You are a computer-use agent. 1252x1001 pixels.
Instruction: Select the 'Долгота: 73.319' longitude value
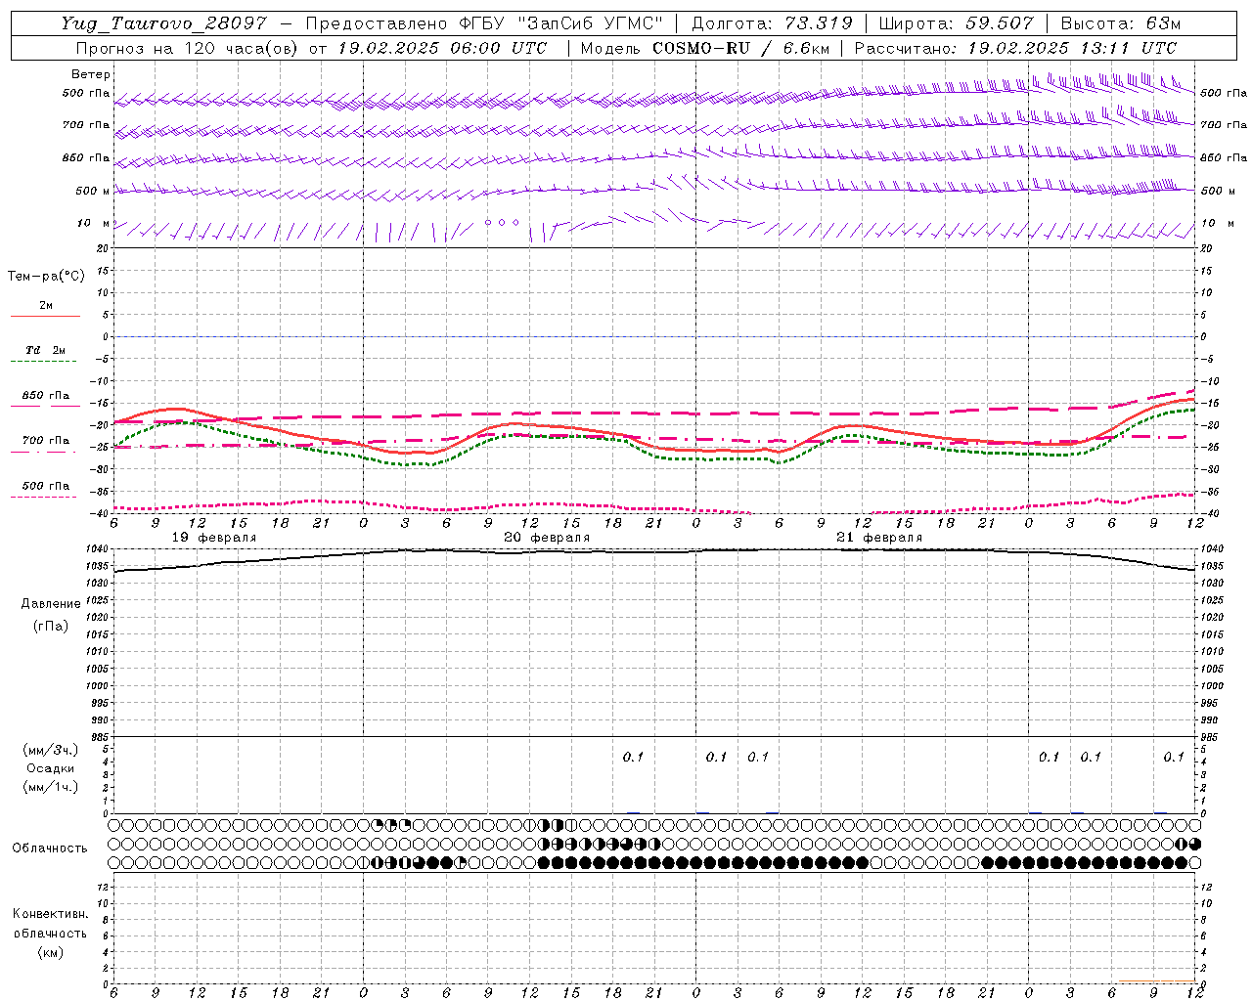pyautogui.click(x=772, y=23)
